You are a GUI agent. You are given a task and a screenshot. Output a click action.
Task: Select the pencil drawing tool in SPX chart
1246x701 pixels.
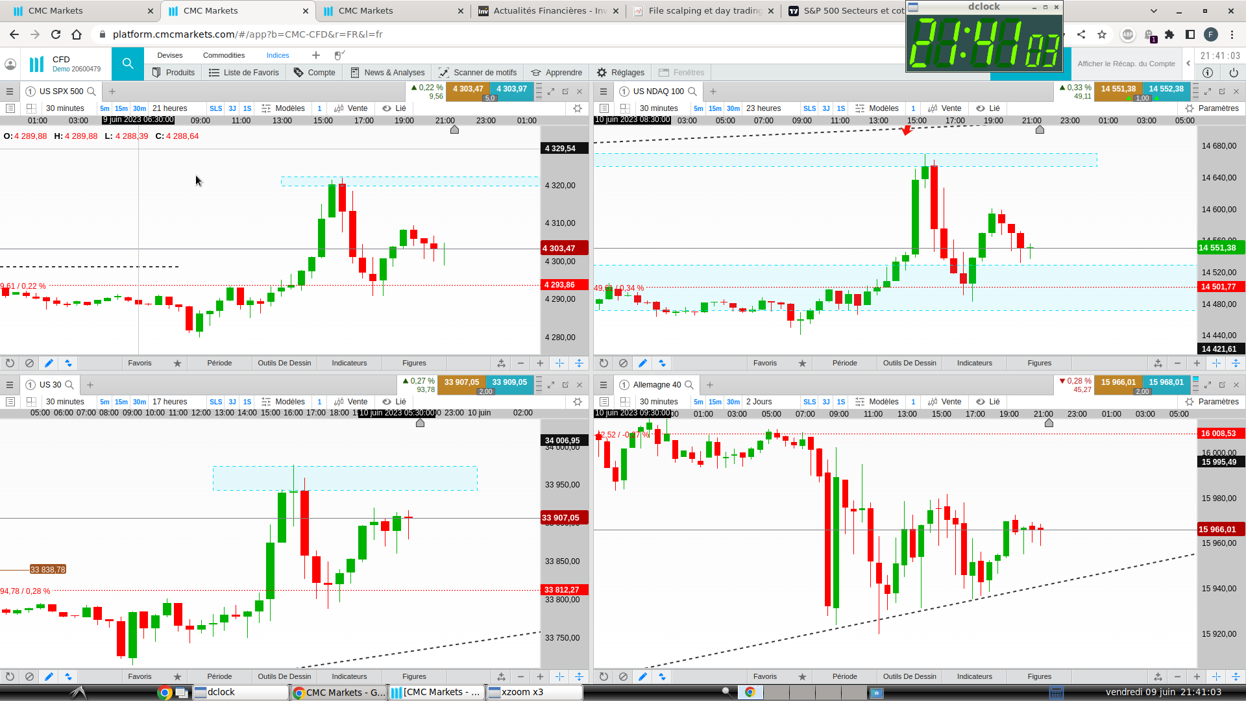pyautogui.click(x=49, y=363)
